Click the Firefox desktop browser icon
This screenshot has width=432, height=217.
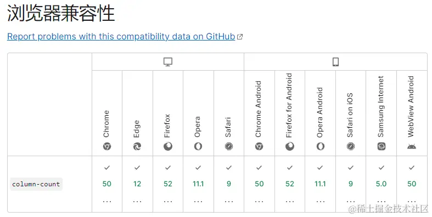click(168, 146)
